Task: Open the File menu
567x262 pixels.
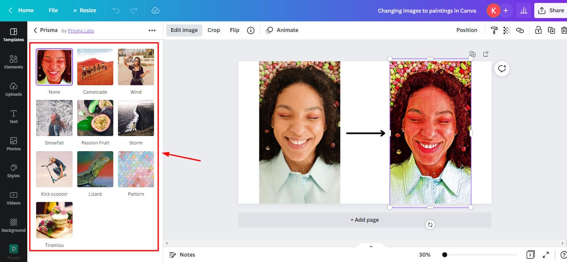Action: click(53, 10)
